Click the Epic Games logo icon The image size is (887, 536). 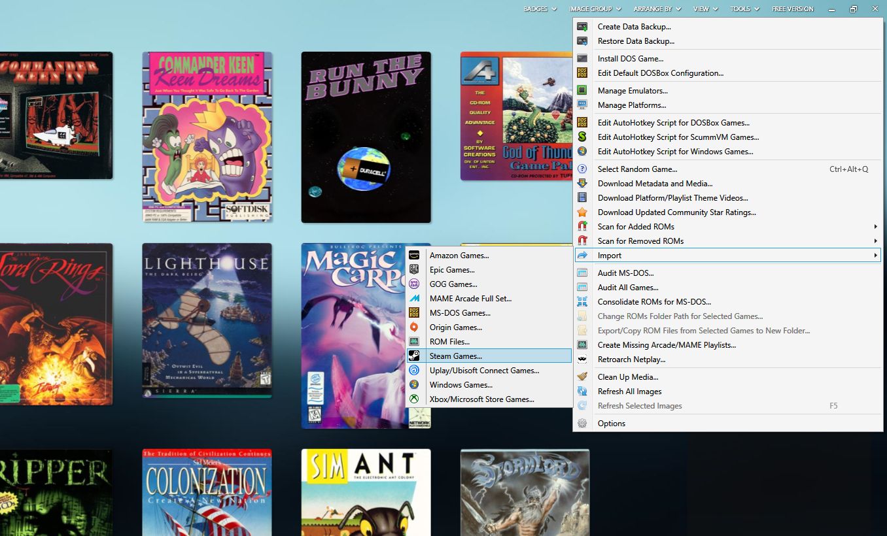414,270
